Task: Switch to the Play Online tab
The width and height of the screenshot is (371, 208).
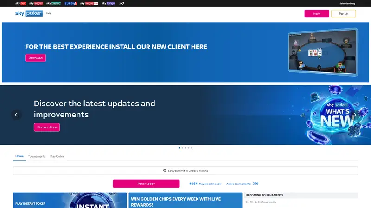Action: [x=57, y=156]
